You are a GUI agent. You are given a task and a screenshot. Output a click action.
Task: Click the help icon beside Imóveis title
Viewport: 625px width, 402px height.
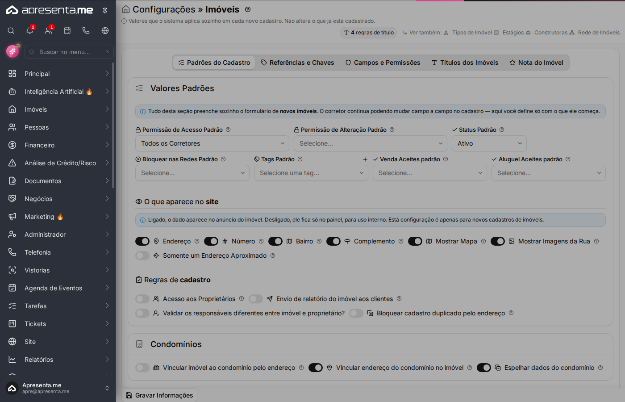tap(248, 9)
